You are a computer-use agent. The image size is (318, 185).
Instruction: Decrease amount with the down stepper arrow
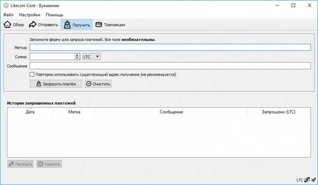[x=77, y=58]
